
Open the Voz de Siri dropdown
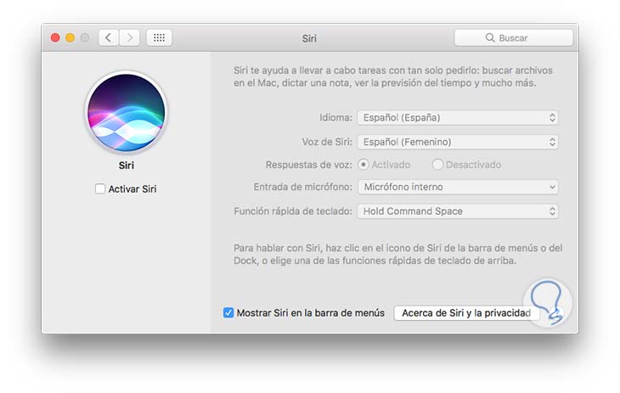click(x=458, y=142)
